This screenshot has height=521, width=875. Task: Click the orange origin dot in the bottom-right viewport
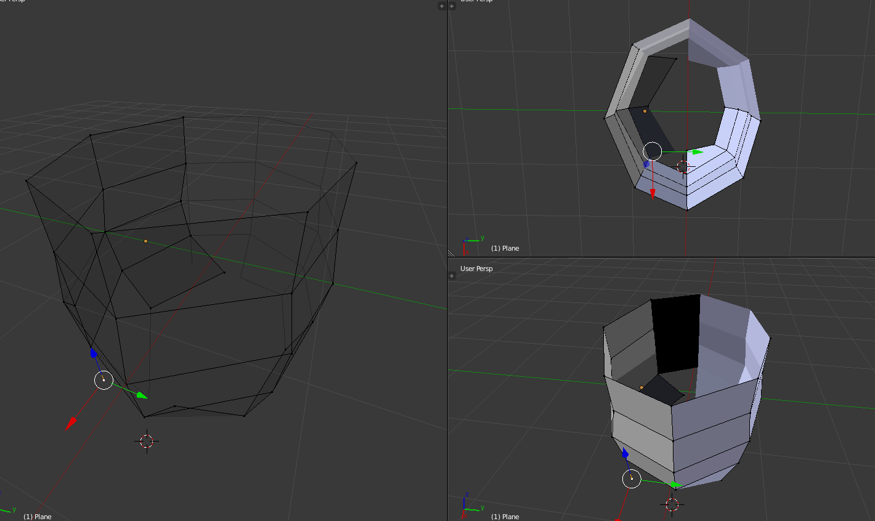point(641,387)
